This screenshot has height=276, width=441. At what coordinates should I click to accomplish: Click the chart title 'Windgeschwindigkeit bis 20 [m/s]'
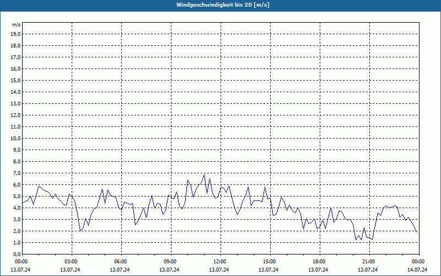[223, 5]
